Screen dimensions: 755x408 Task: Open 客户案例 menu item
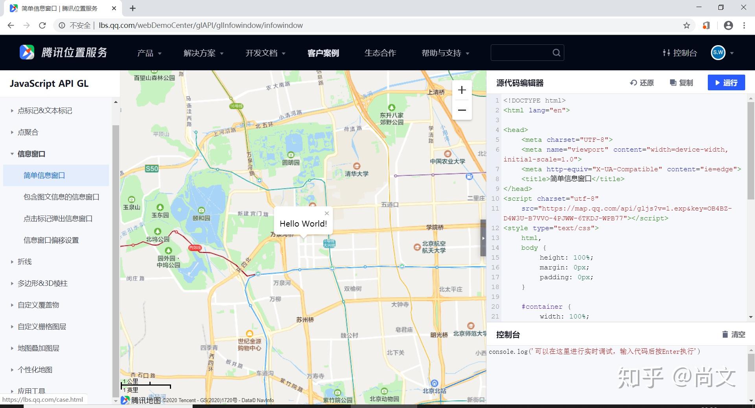pyautogui.click(x=323, y=53)
